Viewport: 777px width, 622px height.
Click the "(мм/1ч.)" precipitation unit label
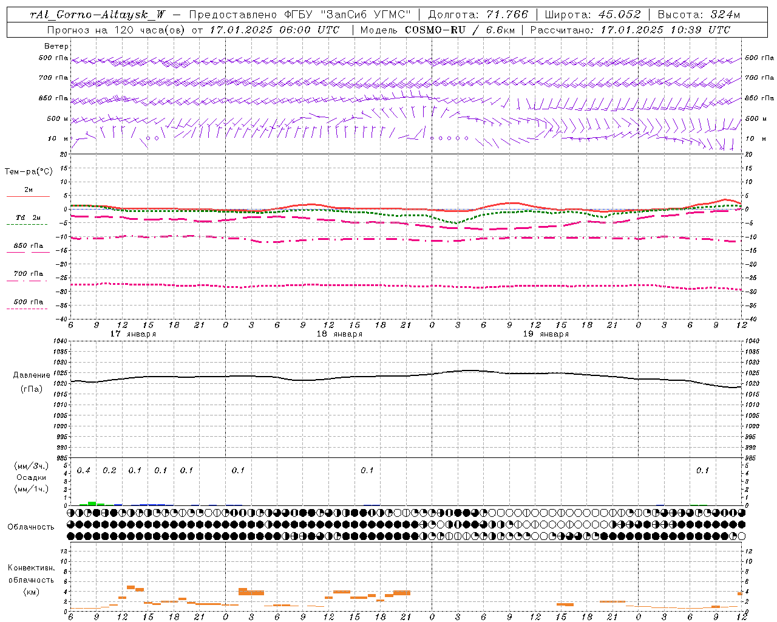(x=32, y=489)
